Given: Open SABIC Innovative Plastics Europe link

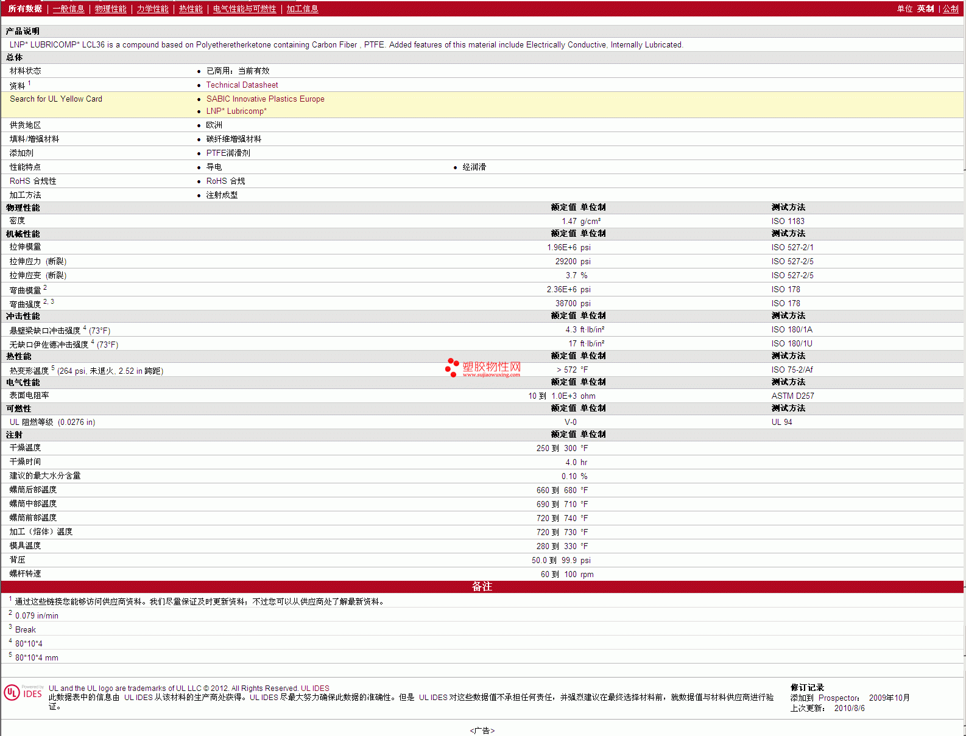Looking at the screenshot, I should point(265,99).
